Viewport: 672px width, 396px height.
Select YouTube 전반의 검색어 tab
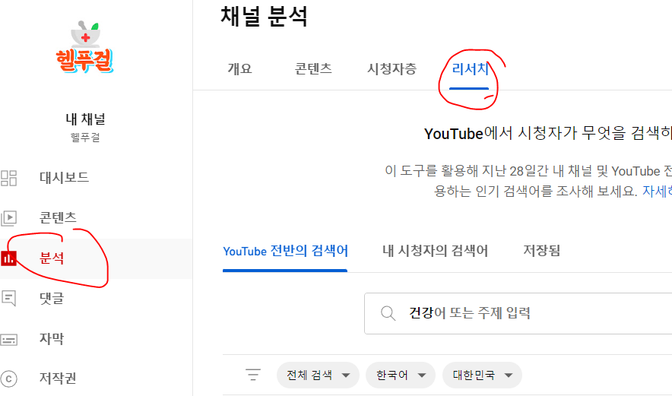coord(285,251)
